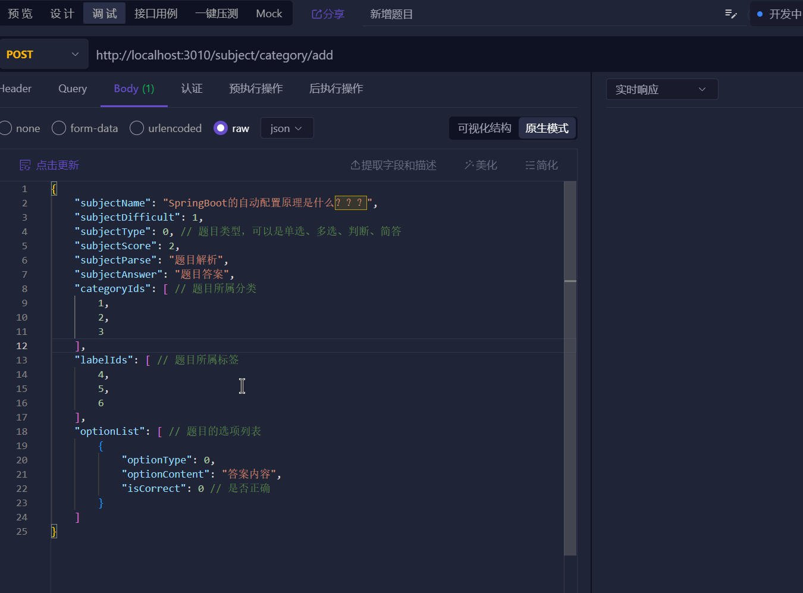Click the 点击更新 refresh icon
The image size is (803, 593).
25,165
